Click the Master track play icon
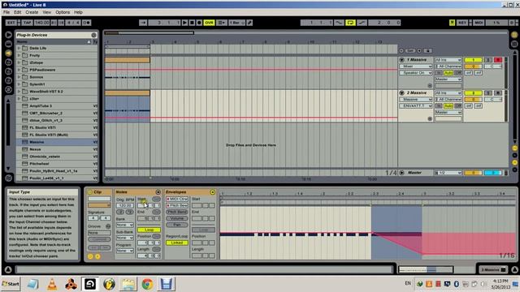Image resolution: width=520 pixels, height=292 pixels. coord(402,173)
